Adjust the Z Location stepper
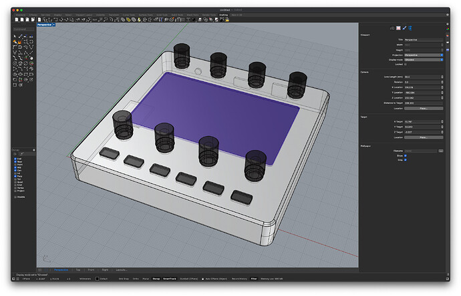 coord(442,98)
